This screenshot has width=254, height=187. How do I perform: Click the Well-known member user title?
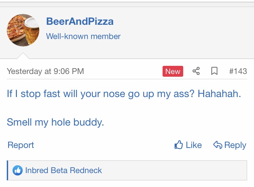click(x=83, y=36)
